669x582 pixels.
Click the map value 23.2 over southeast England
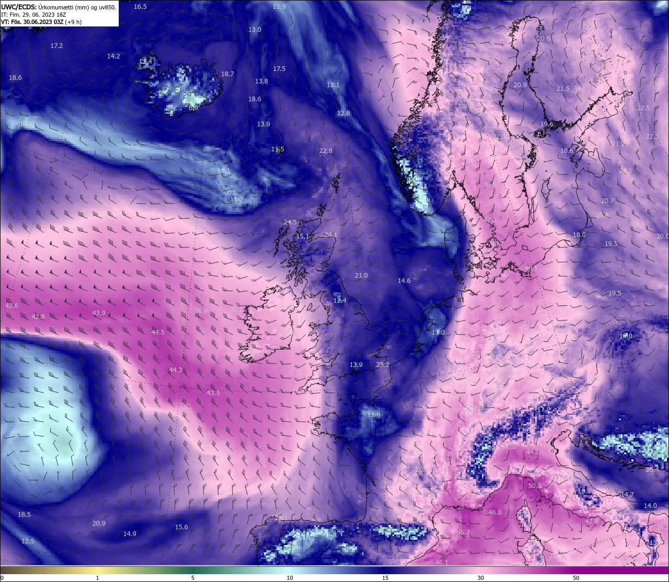point(383,365)
